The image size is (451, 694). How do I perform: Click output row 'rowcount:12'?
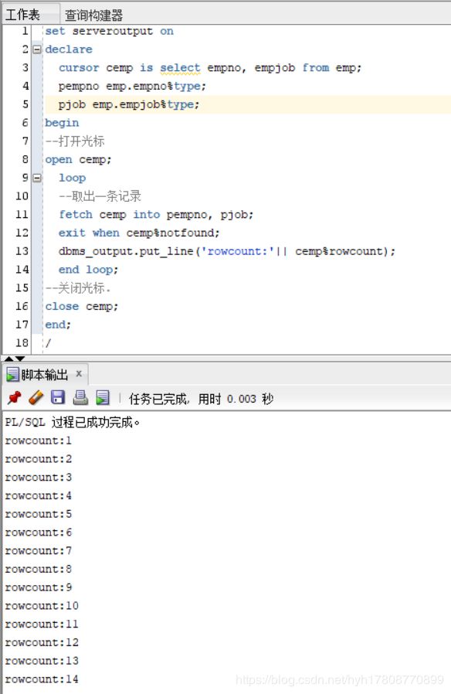tap(42, 643)
